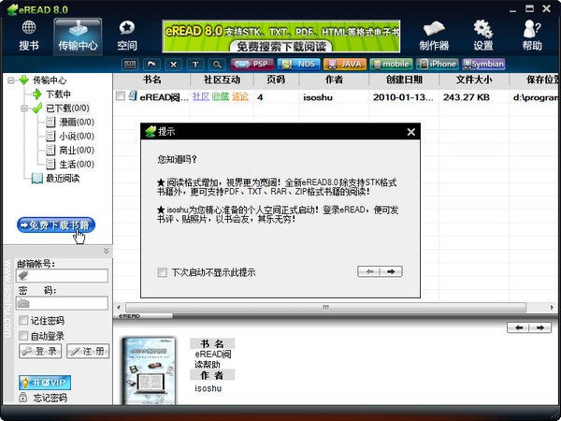Select 下载中 in the tree
Viewport: 561px width, 421px height.
point(58,94)
